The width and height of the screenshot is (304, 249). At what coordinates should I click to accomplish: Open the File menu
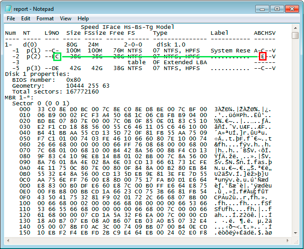pyautogui.click(x=11, y=19)
